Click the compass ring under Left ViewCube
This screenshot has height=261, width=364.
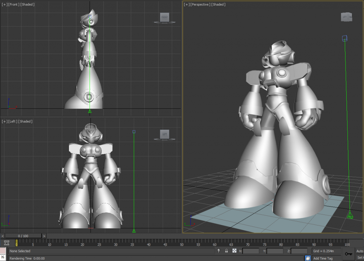[x=165, y=139]
